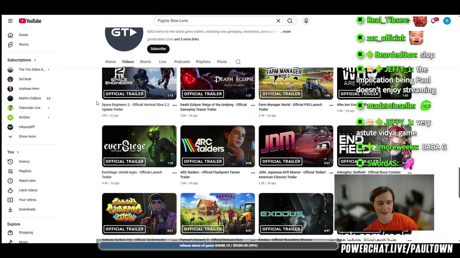This screenshot has height=258, width=460.
Task: Open options for Arknights Endfield video
Action: point(410,173)
